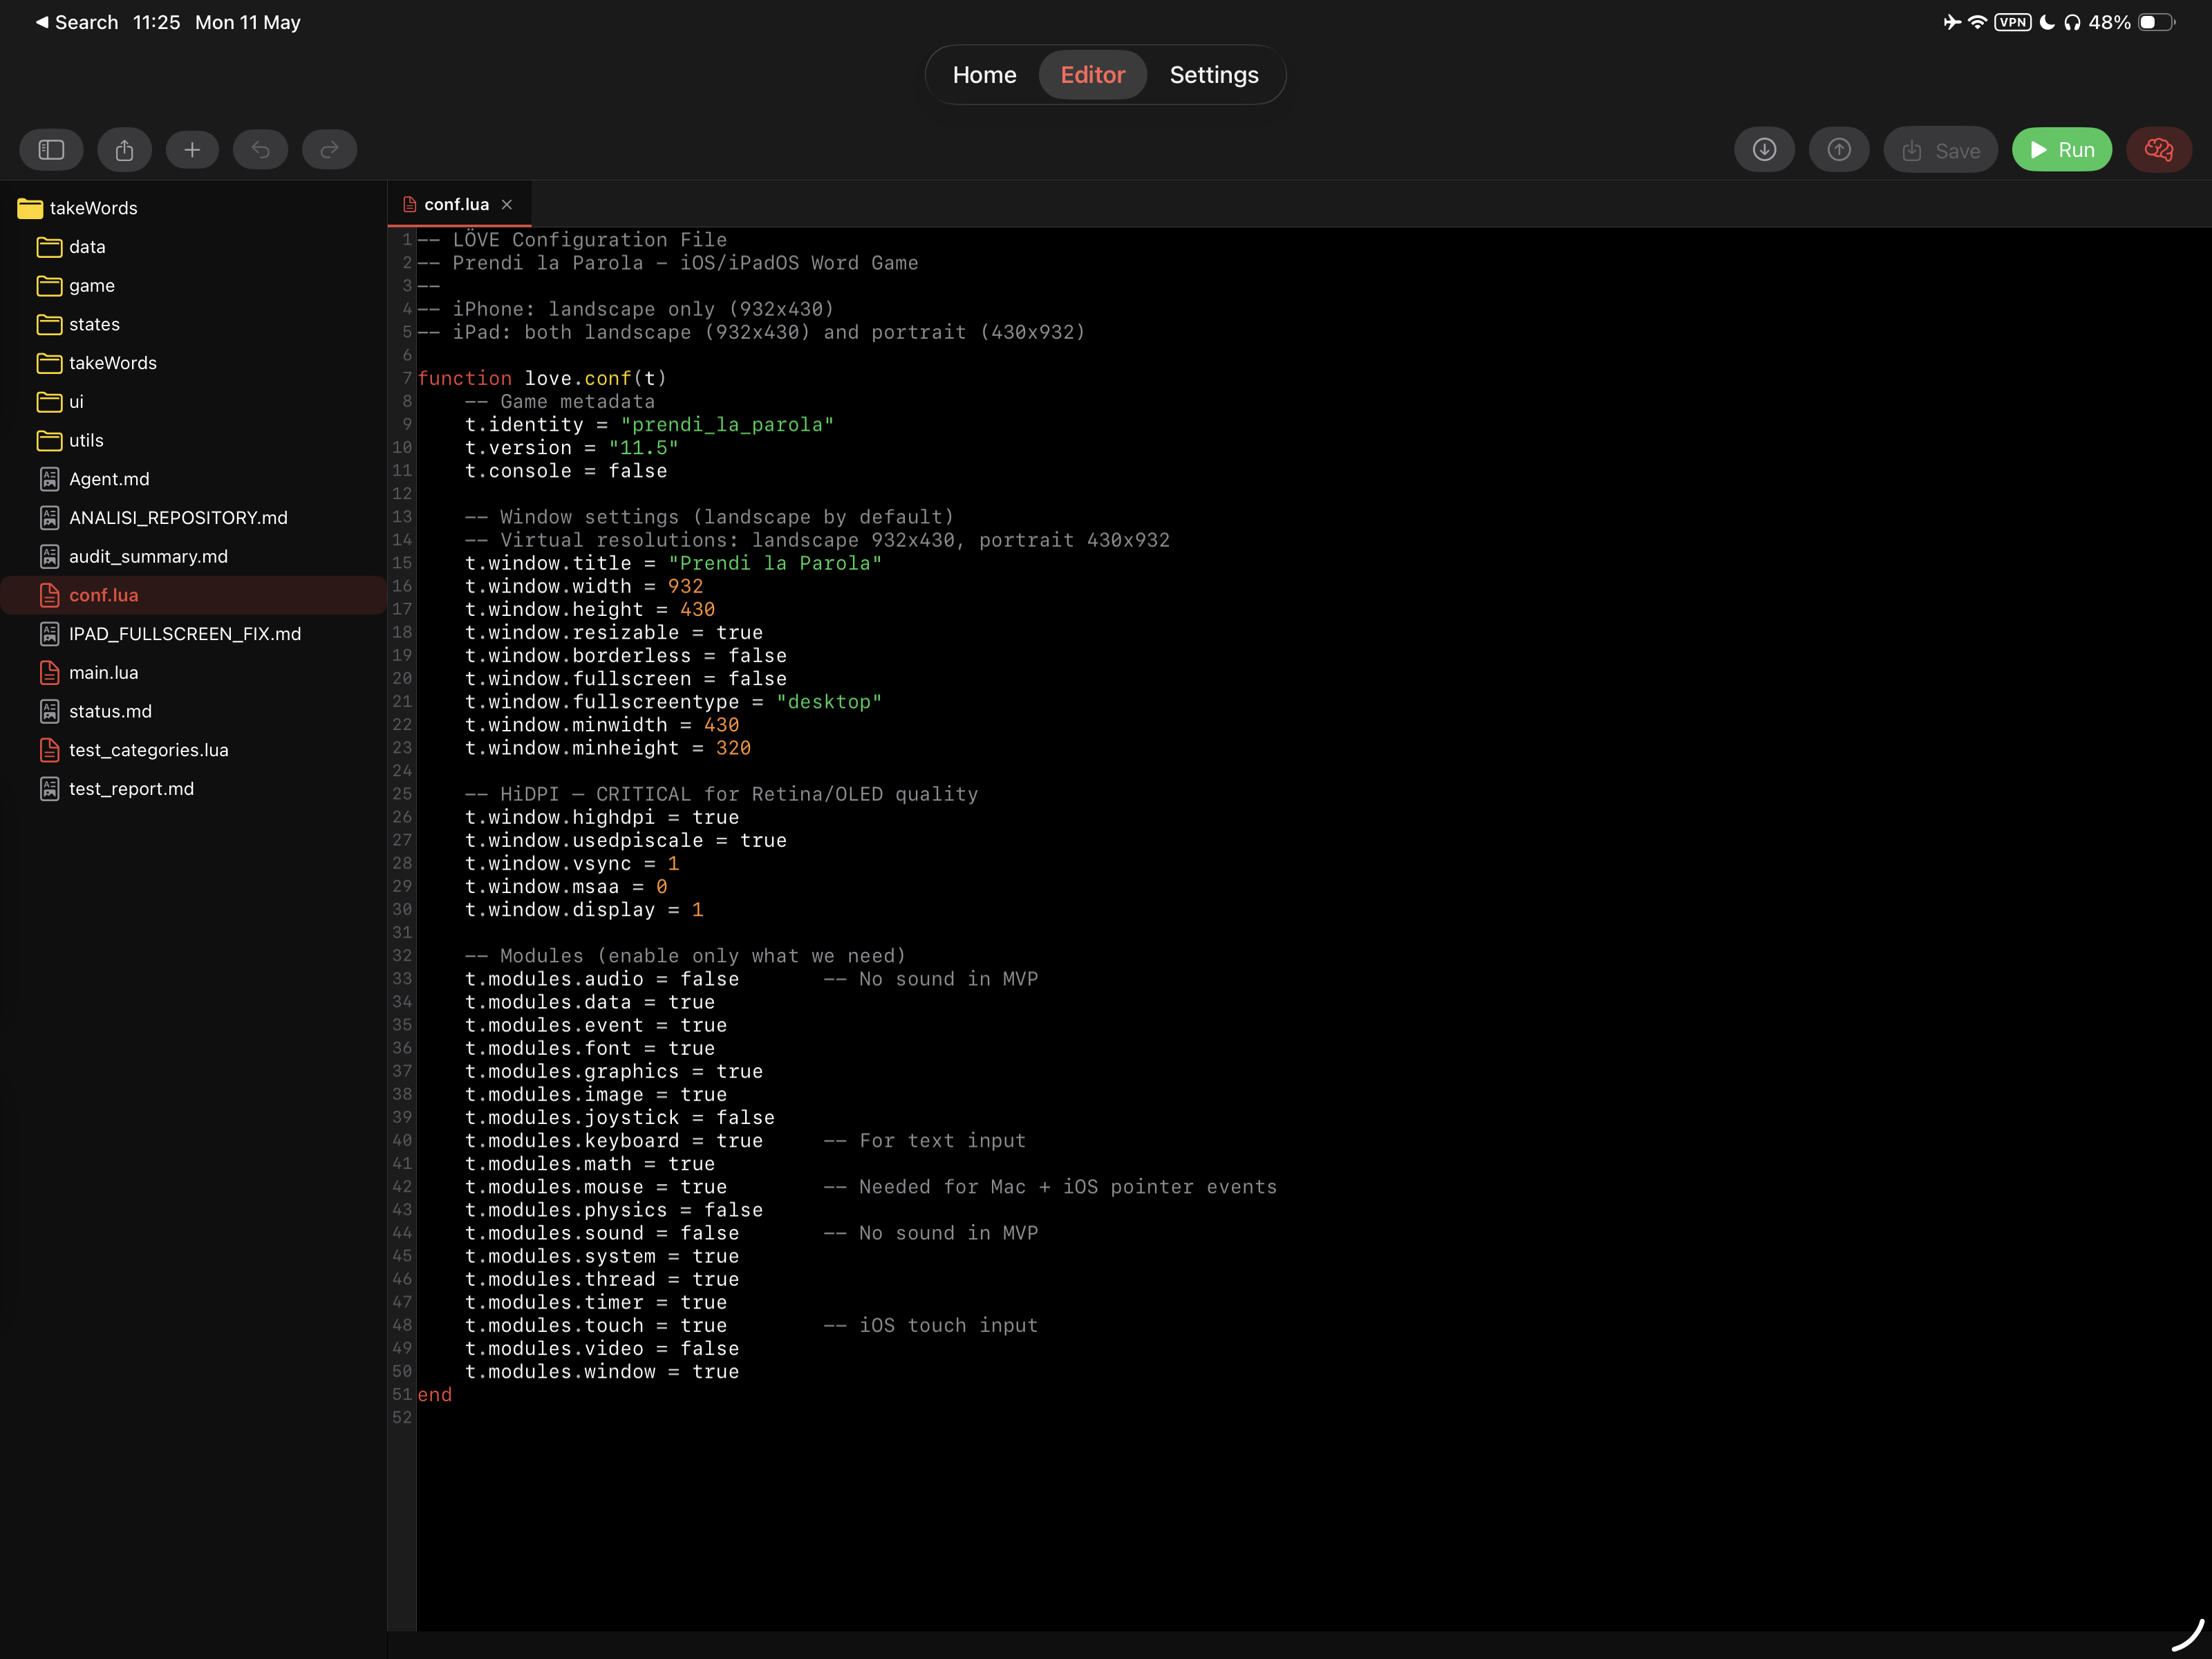
Task: Open Agent.md file
Action: point(109,479)
